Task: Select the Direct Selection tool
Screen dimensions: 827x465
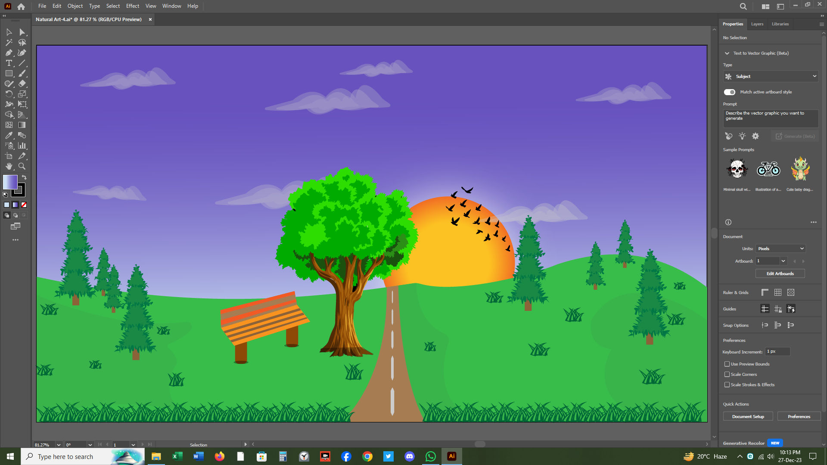Action: (x=22, y=32)
